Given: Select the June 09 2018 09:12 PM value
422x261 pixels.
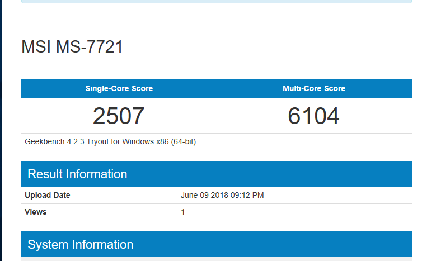Looking at the screenshot, I should [222, 195].
